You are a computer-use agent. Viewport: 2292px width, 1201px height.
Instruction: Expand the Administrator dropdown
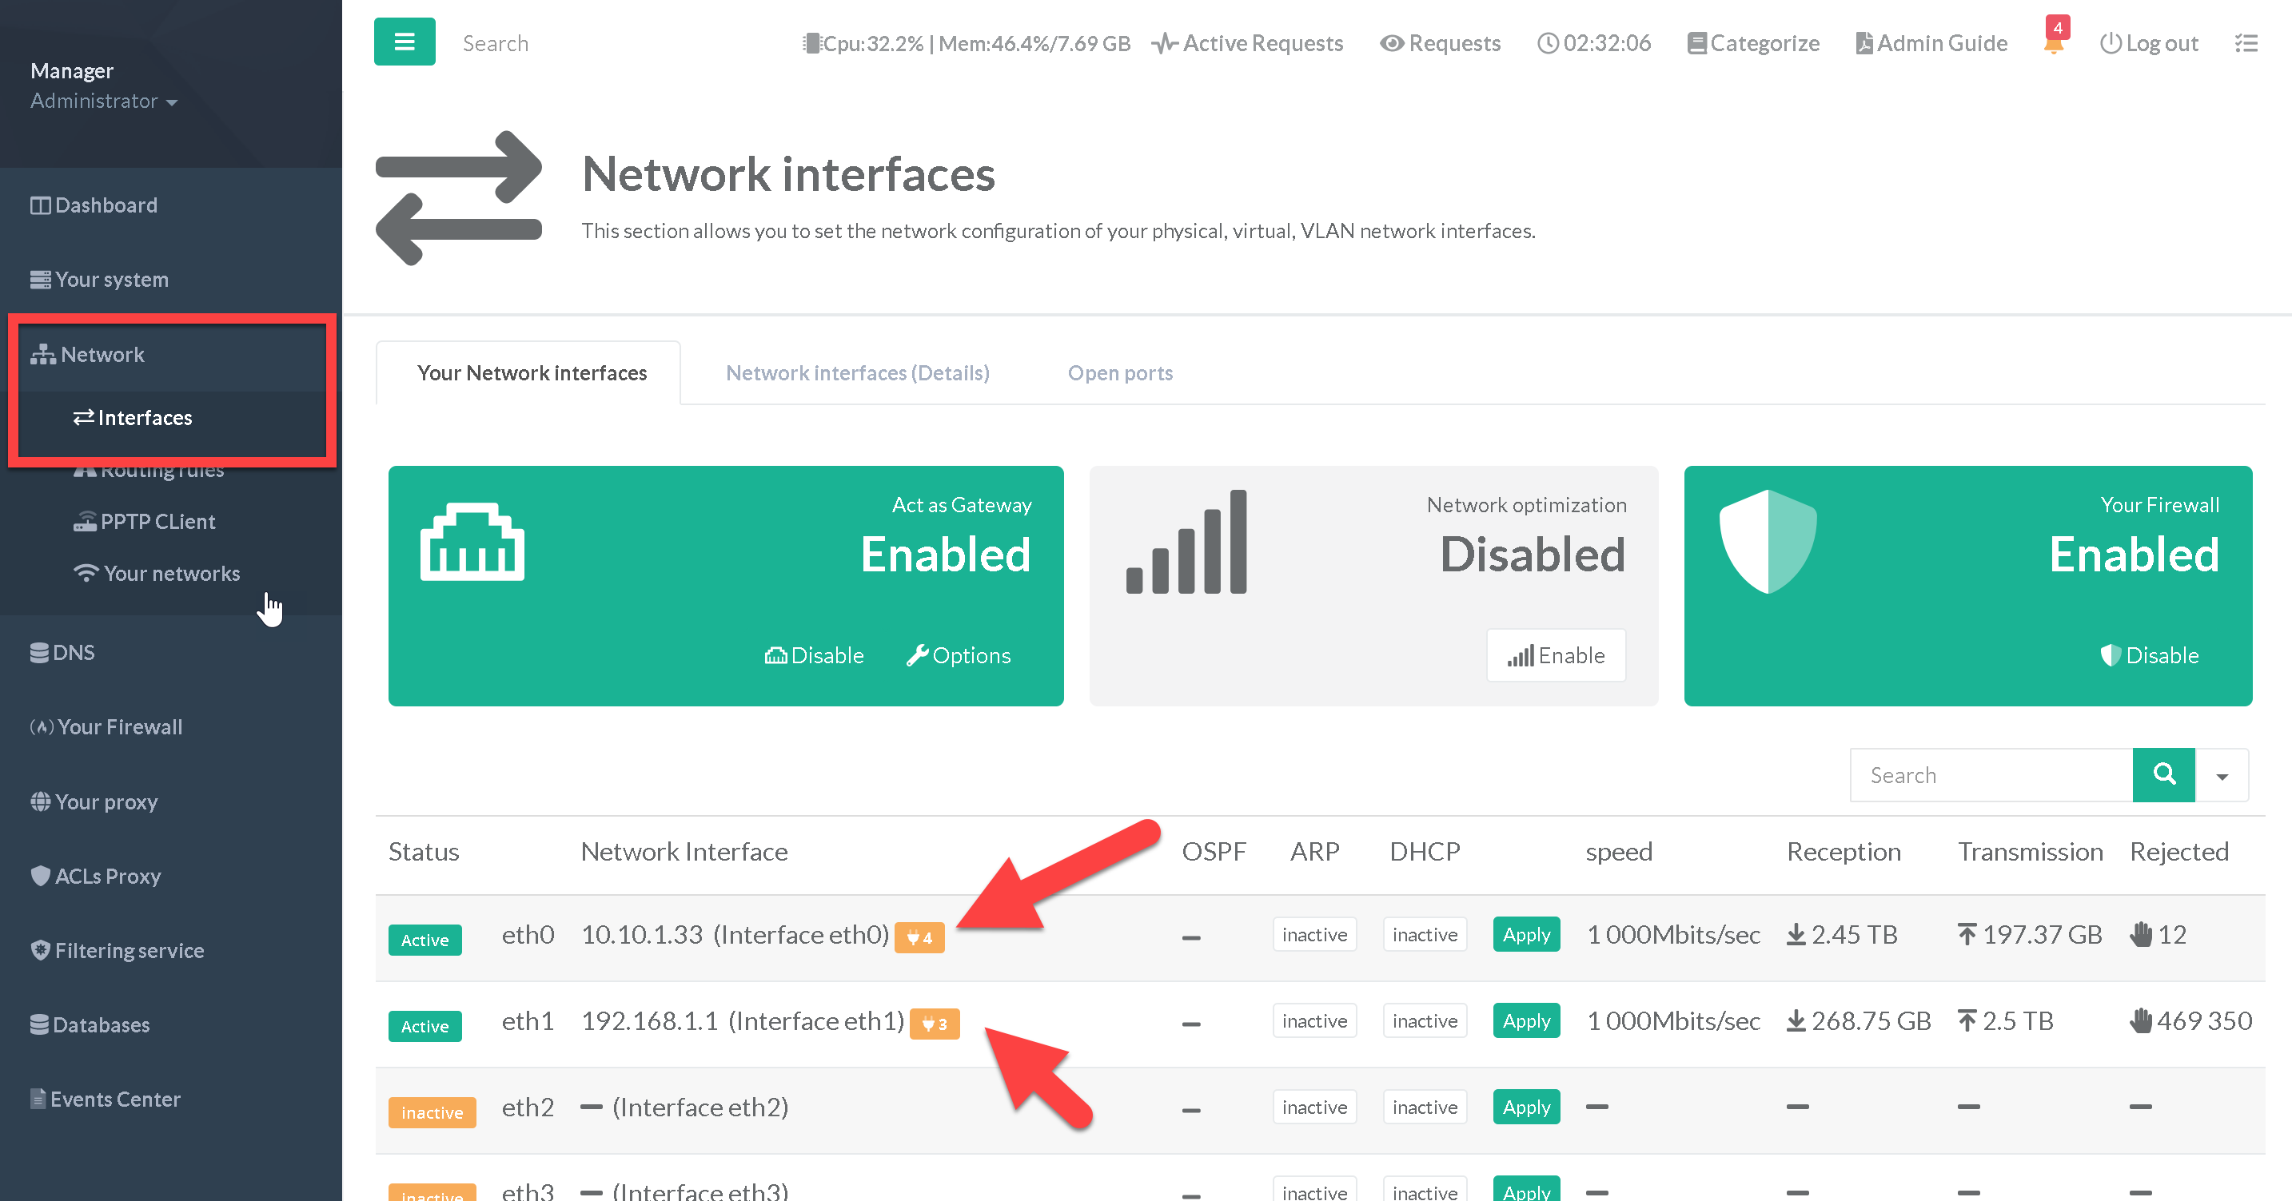coord(104,101)
